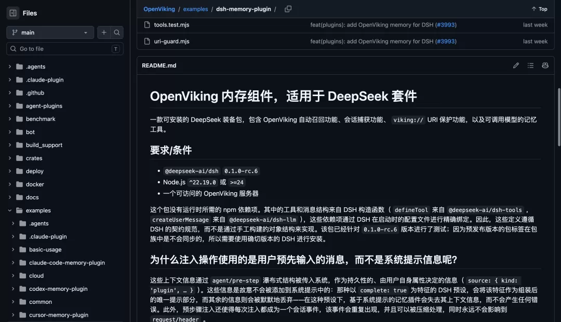Click the folder icon for codex-memory-plugin
Screen dimensions: 561x322
pos(22,289)
